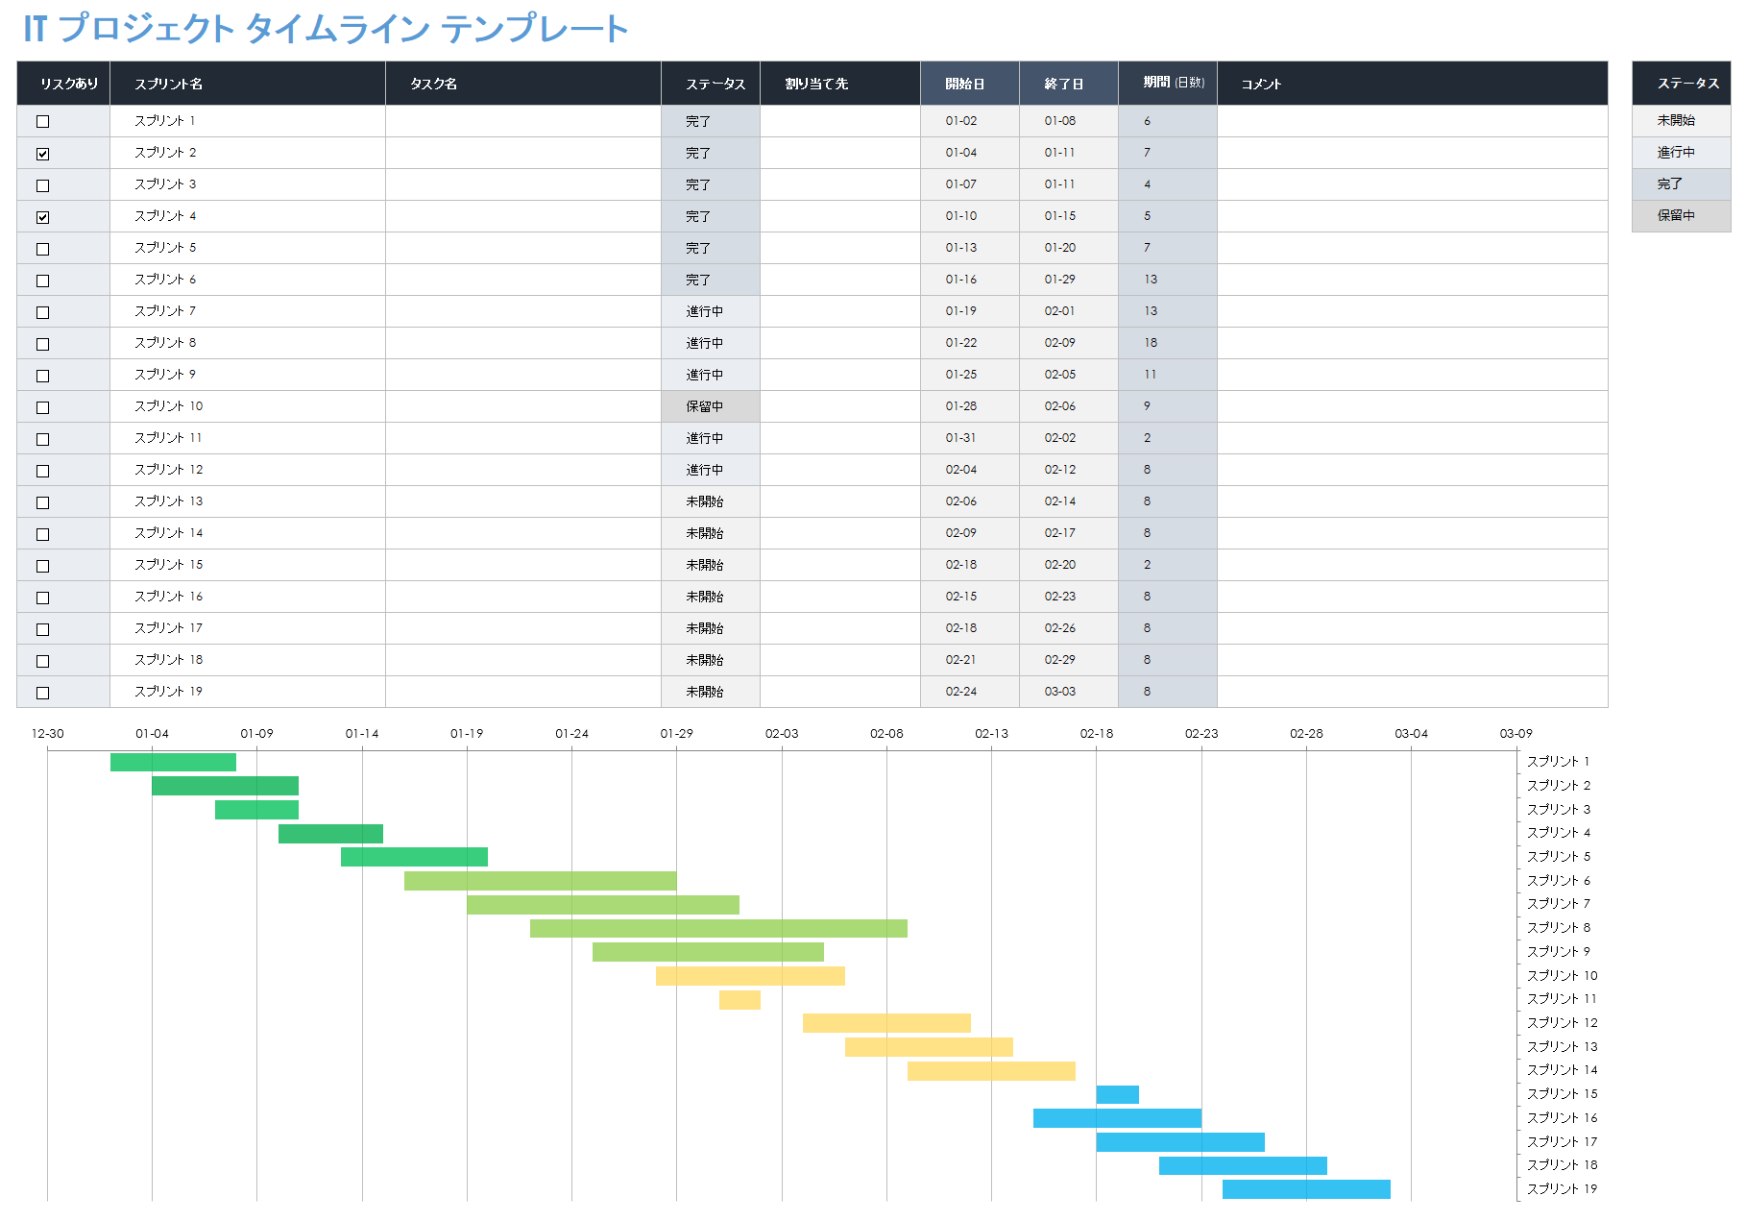
Task: Click the 03-09 axis label on the chart
Action: (1516, 734)
